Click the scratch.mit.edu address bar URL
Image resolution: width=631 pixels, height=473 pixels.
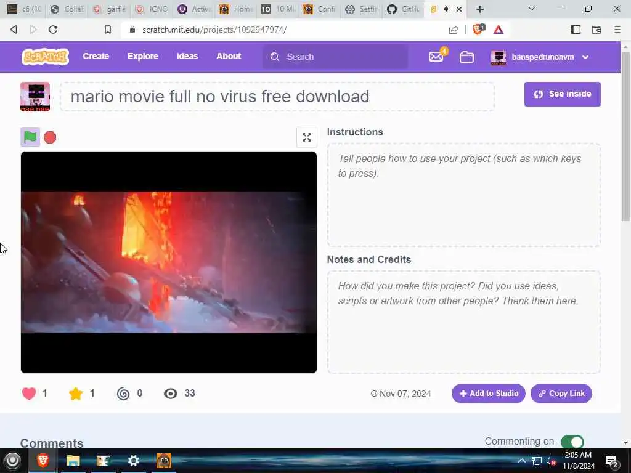214,30
